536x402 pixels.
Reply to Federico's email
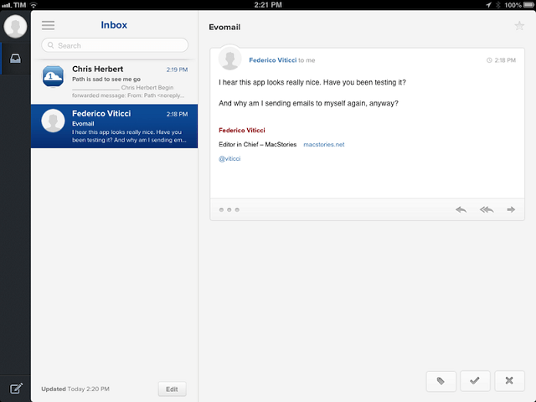pyautogui.click(x=461, y=209)
